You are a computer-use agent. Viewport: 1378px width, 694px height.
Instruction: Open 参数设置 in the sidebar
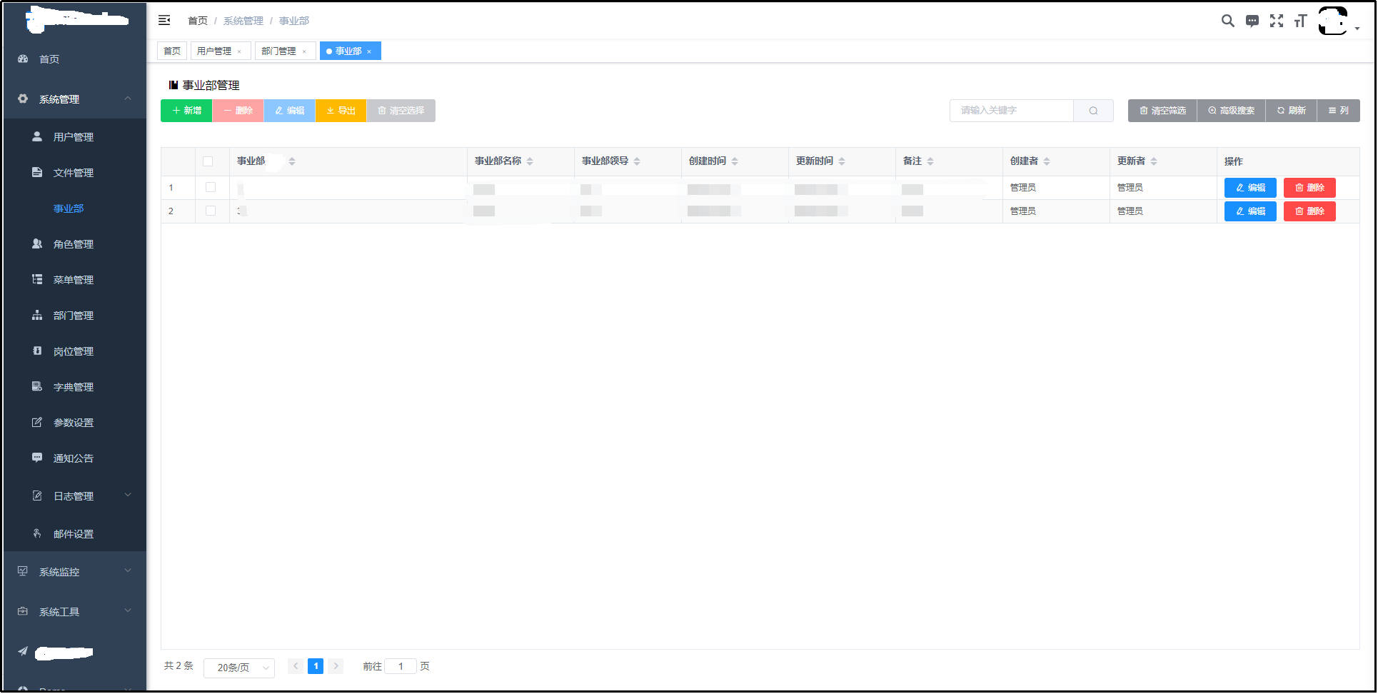pyautogui.click(x=74, y=423)
